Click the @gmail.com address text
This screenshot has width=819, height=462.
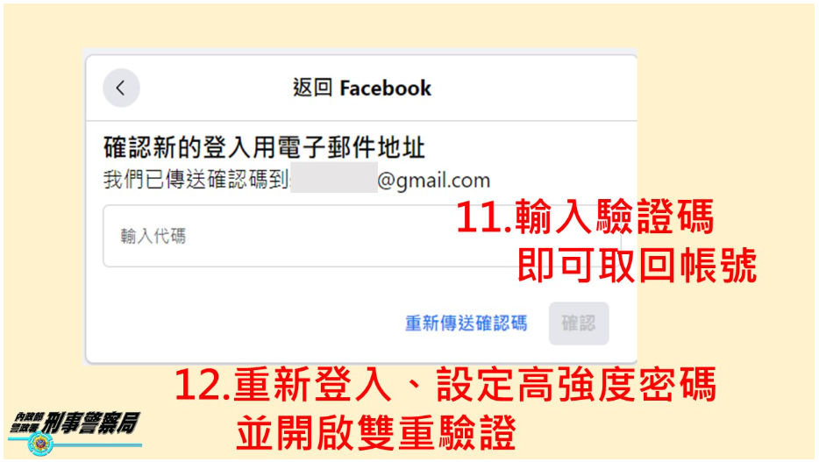pyautogui.click(x=433, y=181)
